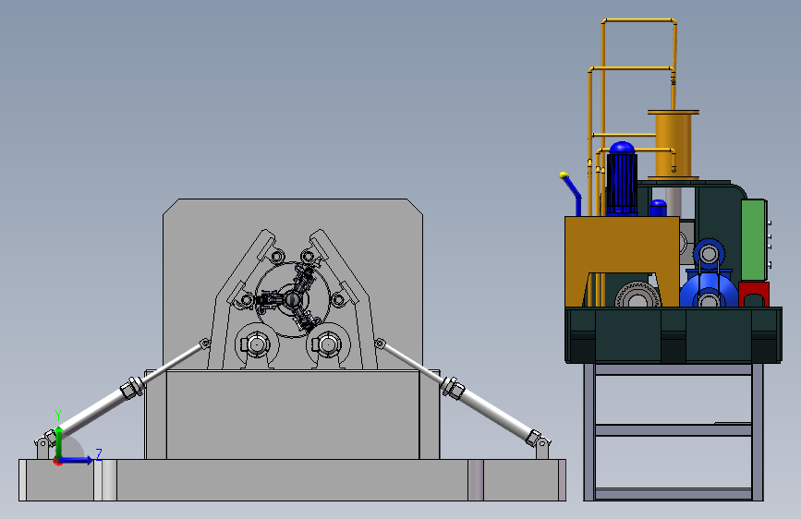Select the blue sprocket above the pump

click(x=709, y=253)
